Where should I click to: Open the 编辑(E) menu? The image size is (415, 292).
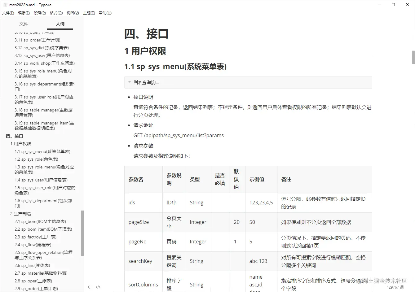coord(24,13)
